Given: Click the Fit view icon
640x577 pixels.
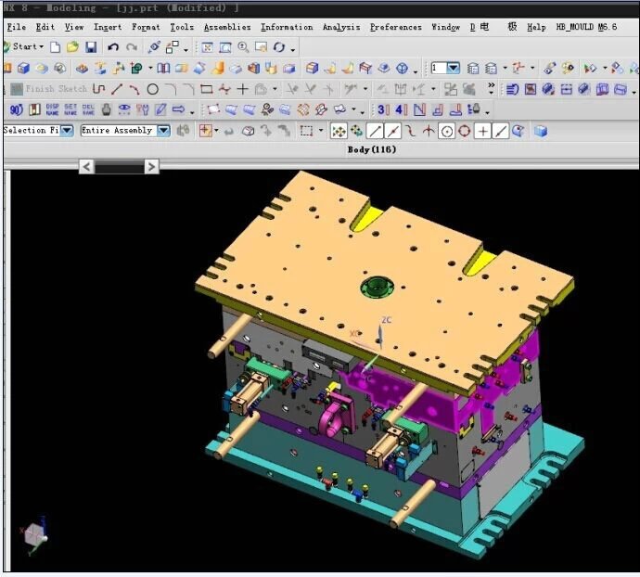Looking at the screenshot, I should tap(207, 47).
